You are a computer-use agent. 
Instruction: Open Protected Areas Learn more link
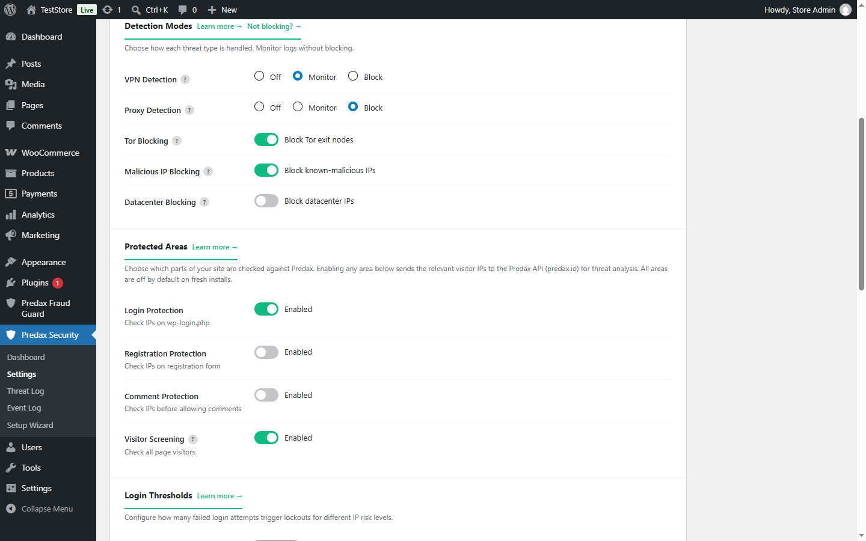[215, 247]
